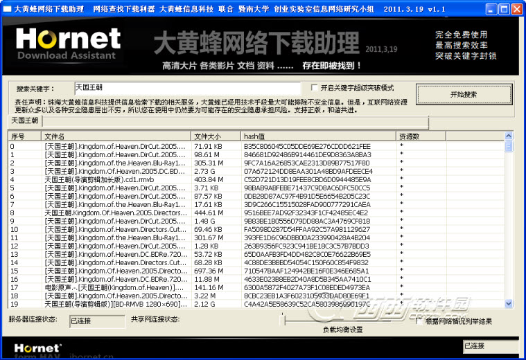Close the Hornet window

(516, 9)
